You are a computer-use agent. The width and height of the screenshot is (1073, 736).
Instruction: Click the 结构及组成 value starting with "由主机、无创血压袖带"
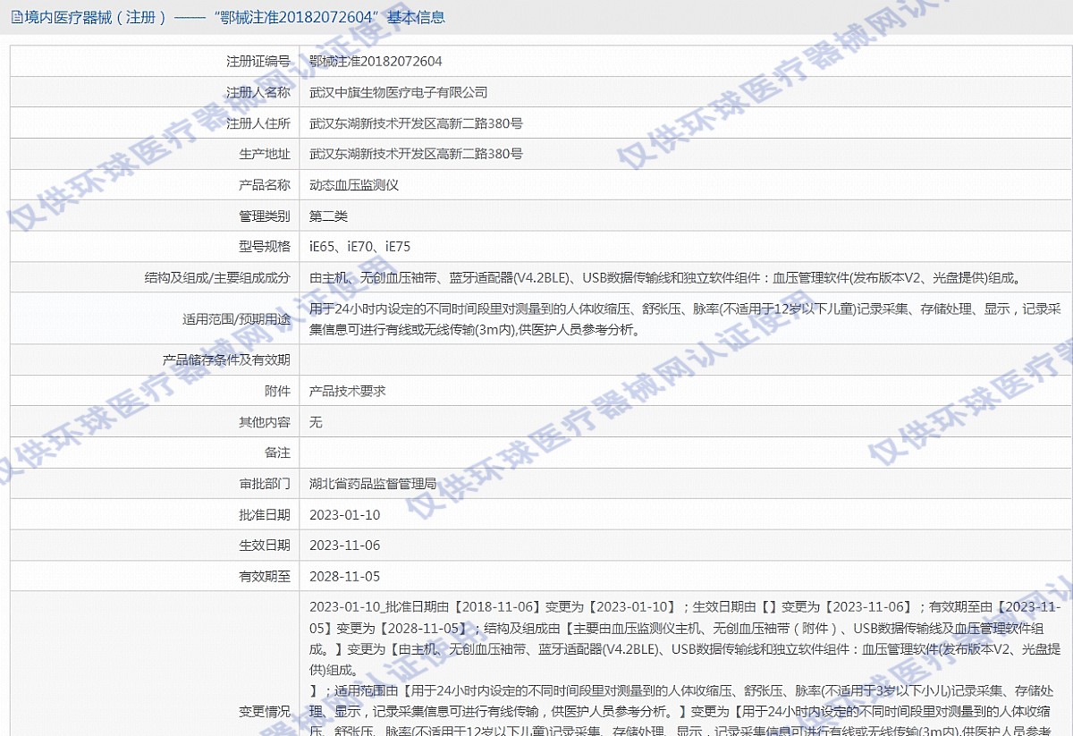click(664, 277)
